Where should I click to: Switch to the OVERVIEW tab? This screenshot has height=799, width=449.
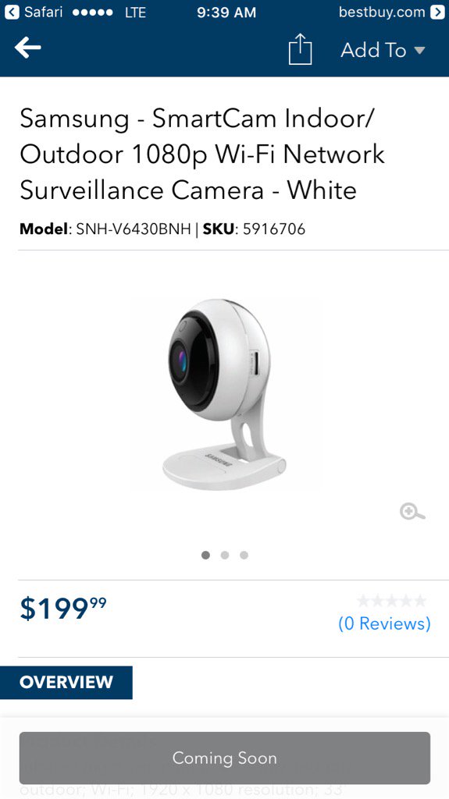click(66, 682)
